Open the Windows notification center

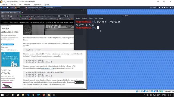(169, 95)
